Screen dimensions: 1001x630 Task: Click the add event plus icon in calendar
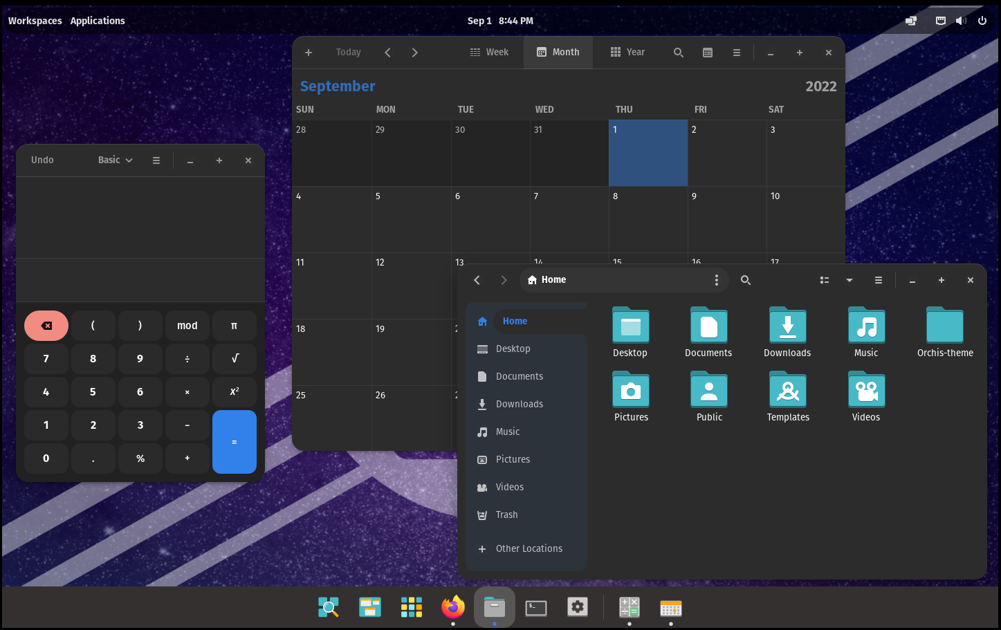click(x=309, y=53)
